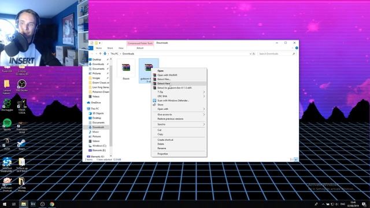370x208 pixels.
Task: Open DUSK desktop shortcut
Action: [7, 144]
